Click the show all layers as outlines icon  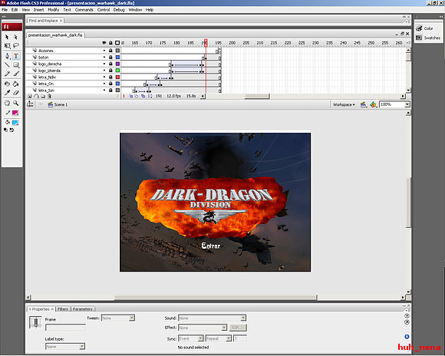tap(117, 43)
